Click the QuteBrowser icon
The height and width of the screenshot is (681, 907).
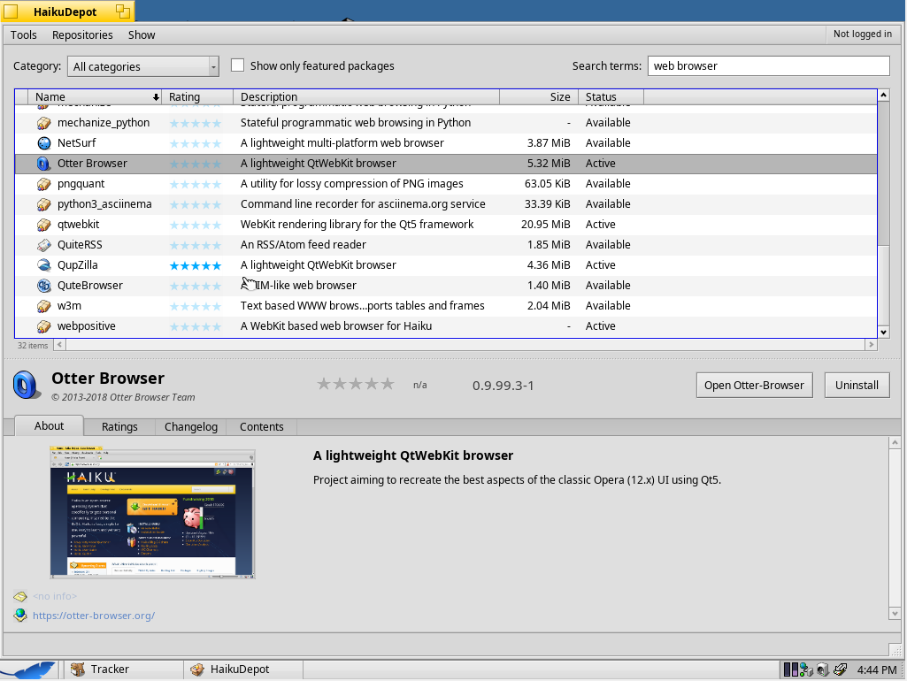pos(44,286)
